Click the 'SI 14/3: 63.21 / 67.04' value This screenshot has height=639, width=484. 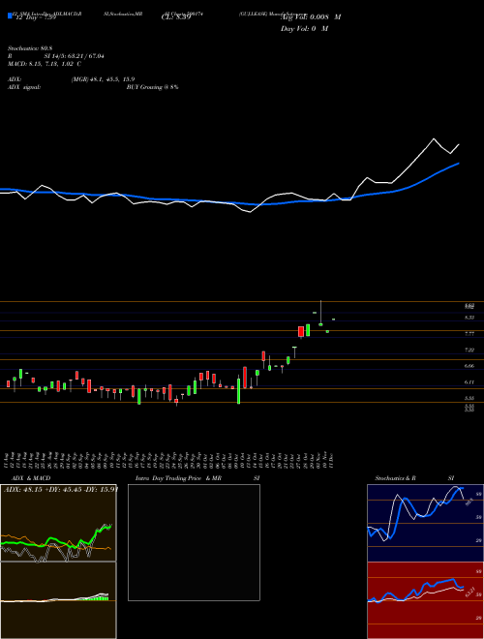(x=75, y=56)
